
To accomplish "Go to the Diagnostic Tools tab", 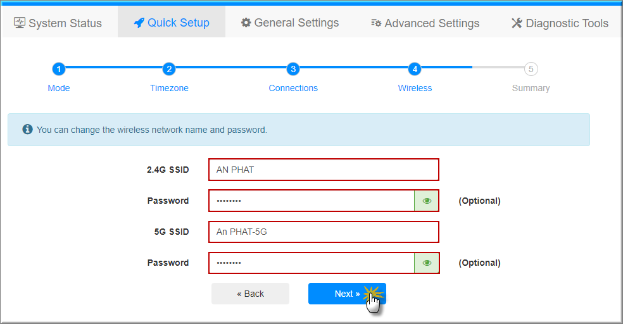I will coord(560,23).
